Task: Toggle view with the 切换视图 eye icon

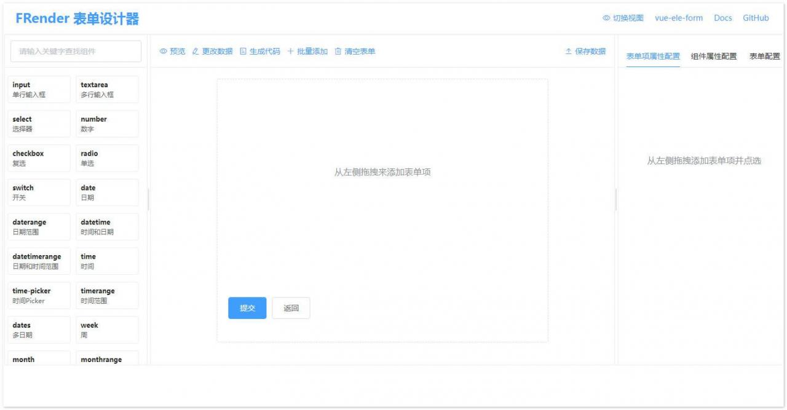Action: tap(606, 18)
